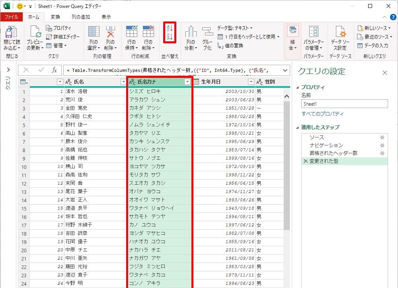The width and height of the screenshot is (398, 288).
Task: Click the 列の分割 (split column) icon
Action: point(191,33)
